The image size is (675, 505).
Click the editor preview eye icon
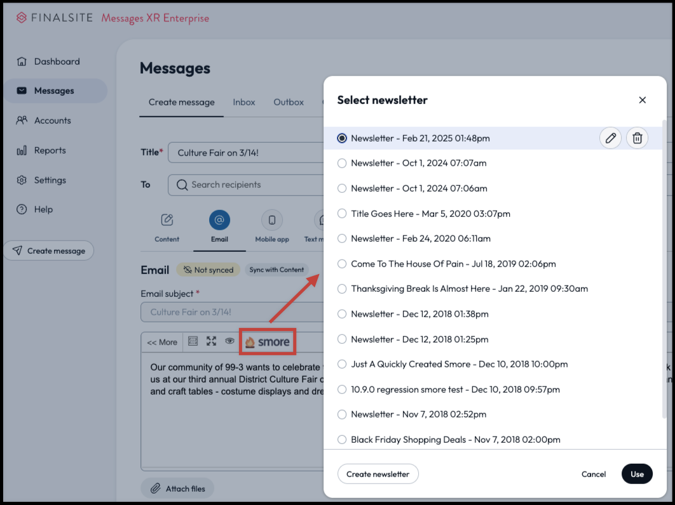[x=229, y=341]
